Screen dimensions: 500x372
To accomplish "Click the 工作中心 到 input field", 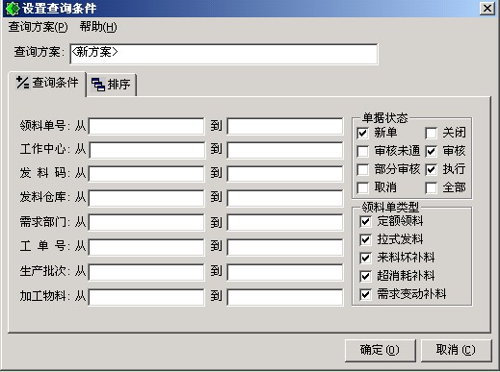I will 285,150.
